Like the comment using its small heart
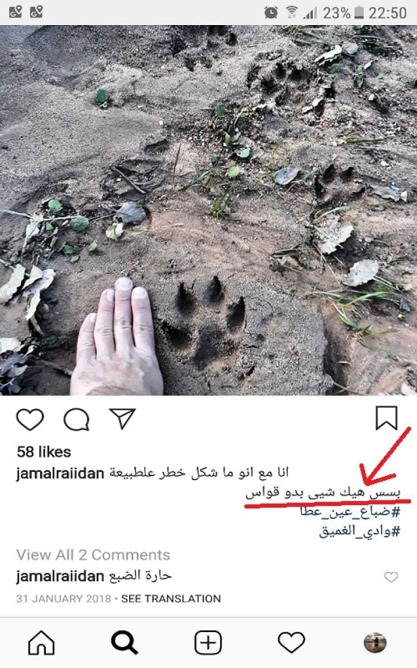Image resolution: width=417 pixels, height=668 pixels. pos(390,577)
